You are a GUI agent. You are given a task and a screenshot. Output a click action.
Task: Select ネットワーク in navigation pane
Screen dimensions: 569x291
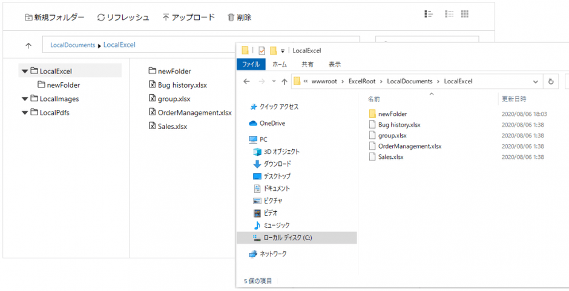click(x=268, y=254)
